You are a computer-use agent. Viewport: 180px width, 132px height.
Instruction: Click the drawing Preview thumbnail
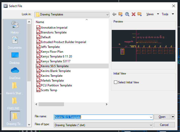[x=143, y=46]
